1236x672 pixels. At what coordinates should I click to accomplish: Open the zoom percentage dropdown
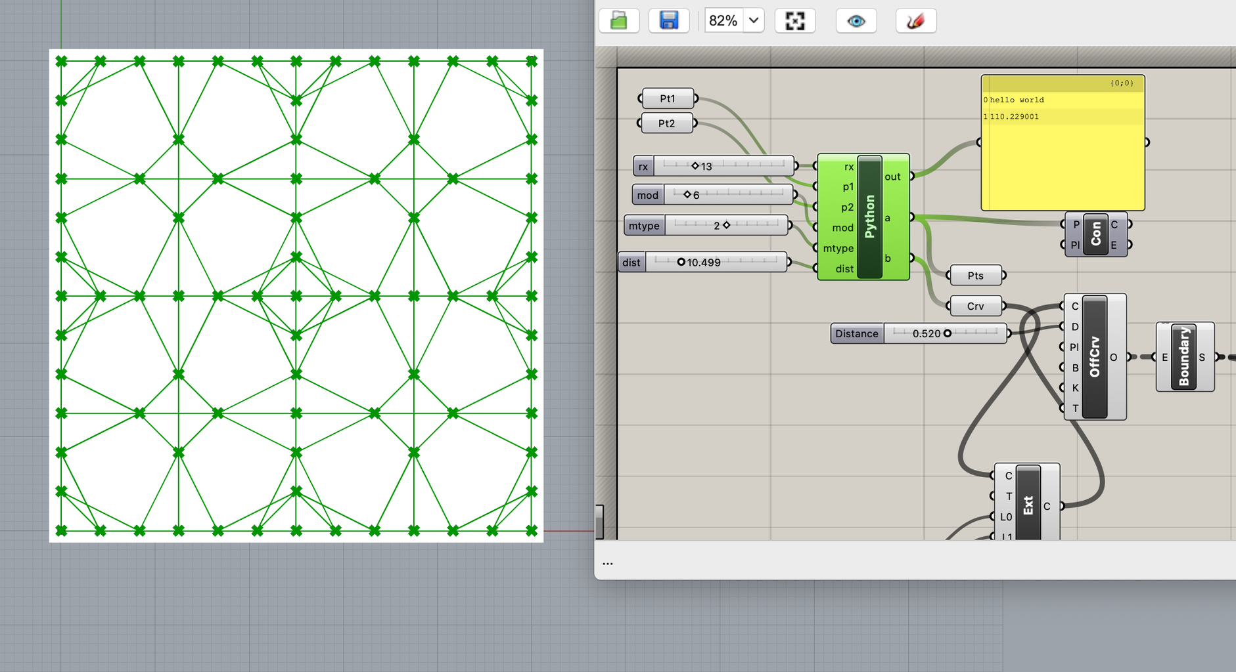click(x=754, y=20)
